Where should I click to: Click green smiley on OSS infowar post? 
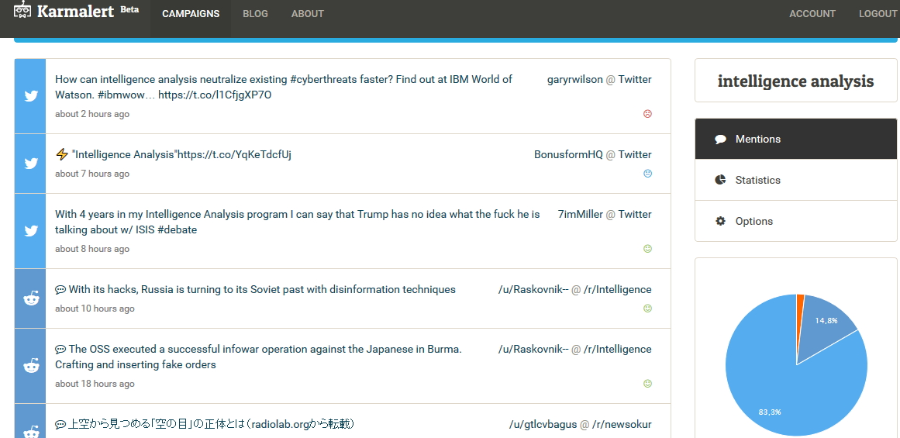pyautogui.click(x=647, y=384)
